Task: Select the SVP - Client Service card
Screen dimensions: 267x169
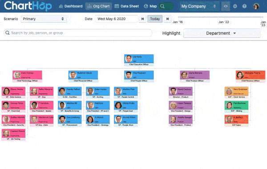Action: pyautogui.click(x=236, y=93)
